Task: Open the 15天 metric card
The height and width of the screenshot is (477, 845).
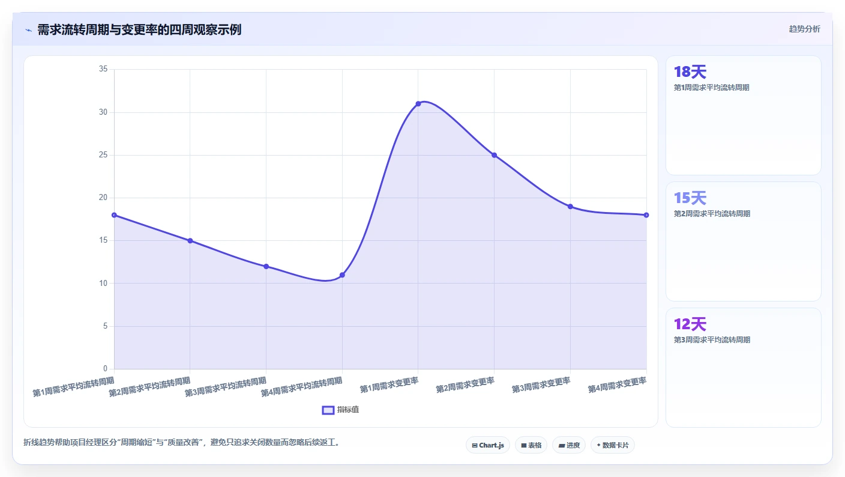Action: (744, 242)
